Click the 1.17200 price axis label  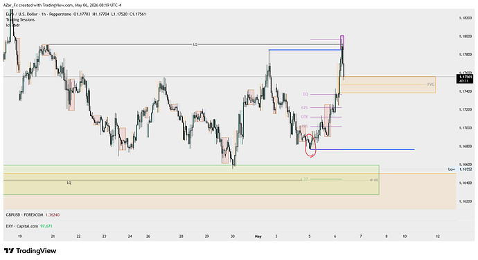click(x=465, y=110)
